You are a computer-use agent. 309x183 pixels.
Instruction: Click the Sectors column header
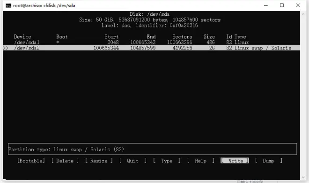[x=182, y=37]
